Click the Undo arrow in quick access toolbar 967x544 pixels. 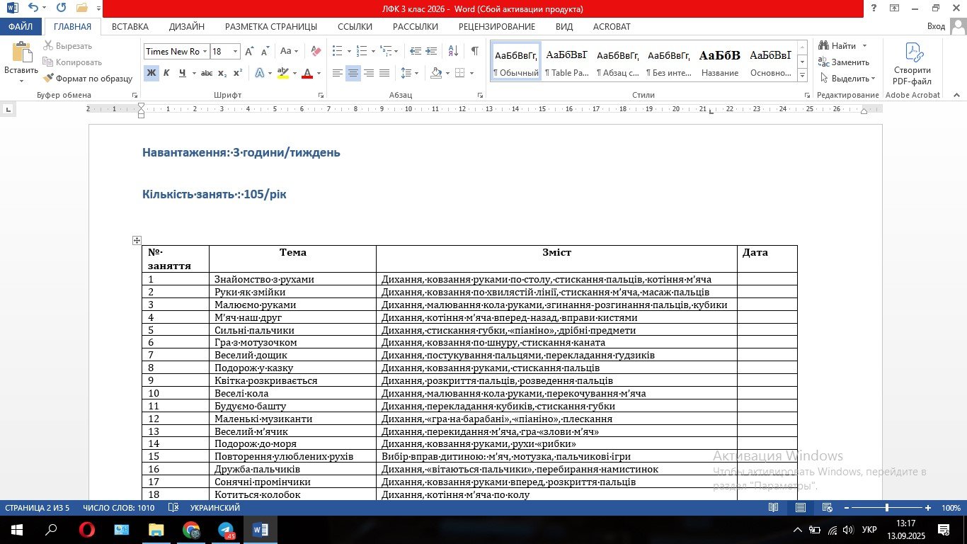pos(33,8)
